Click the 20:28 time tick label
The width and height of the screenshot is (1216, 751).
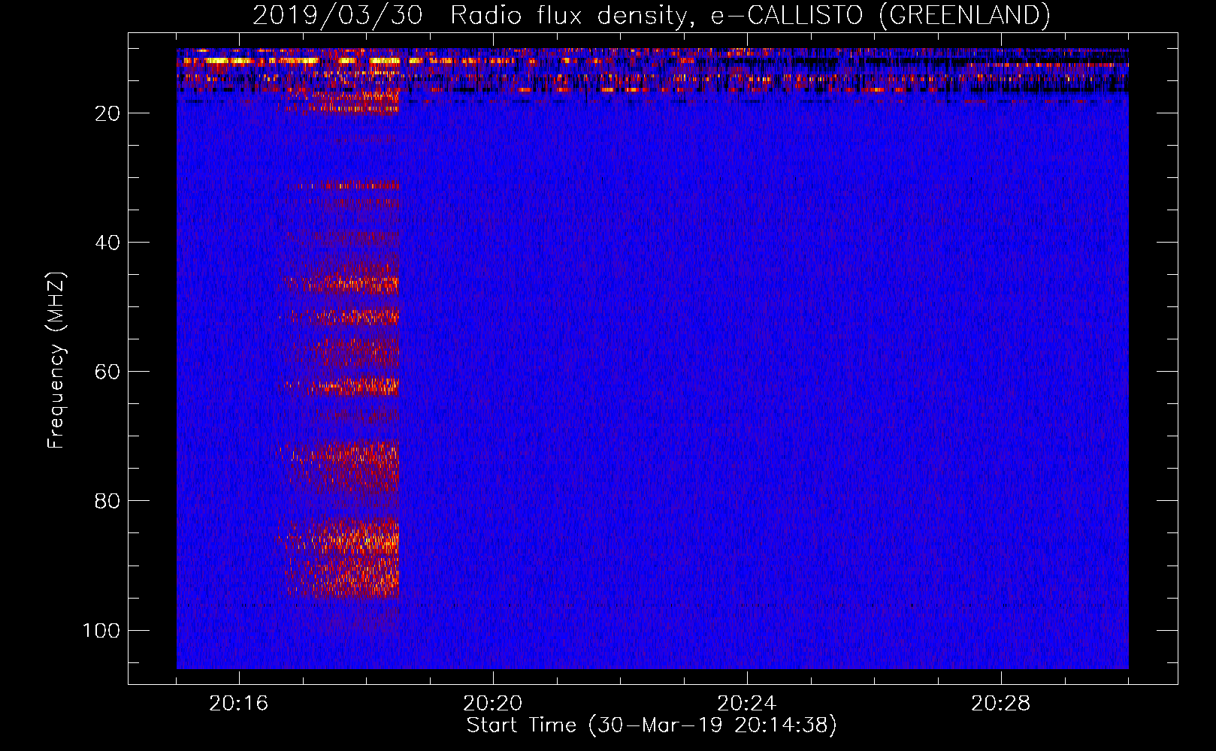point(1001,704)
